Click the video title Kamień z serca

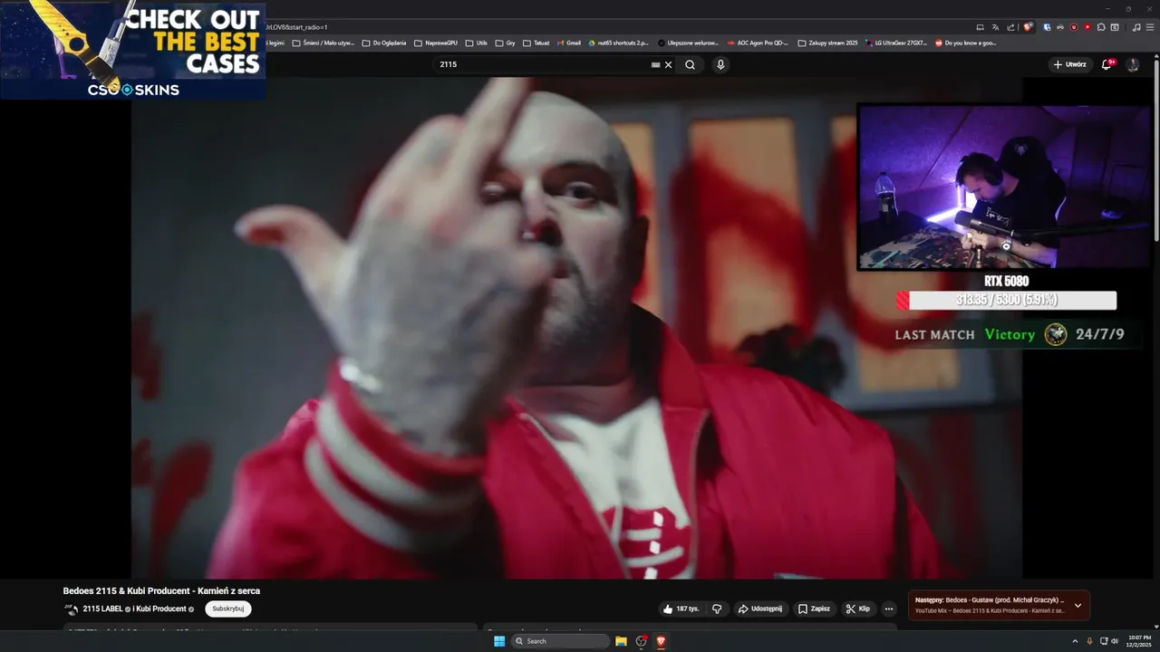coord(161,590)
